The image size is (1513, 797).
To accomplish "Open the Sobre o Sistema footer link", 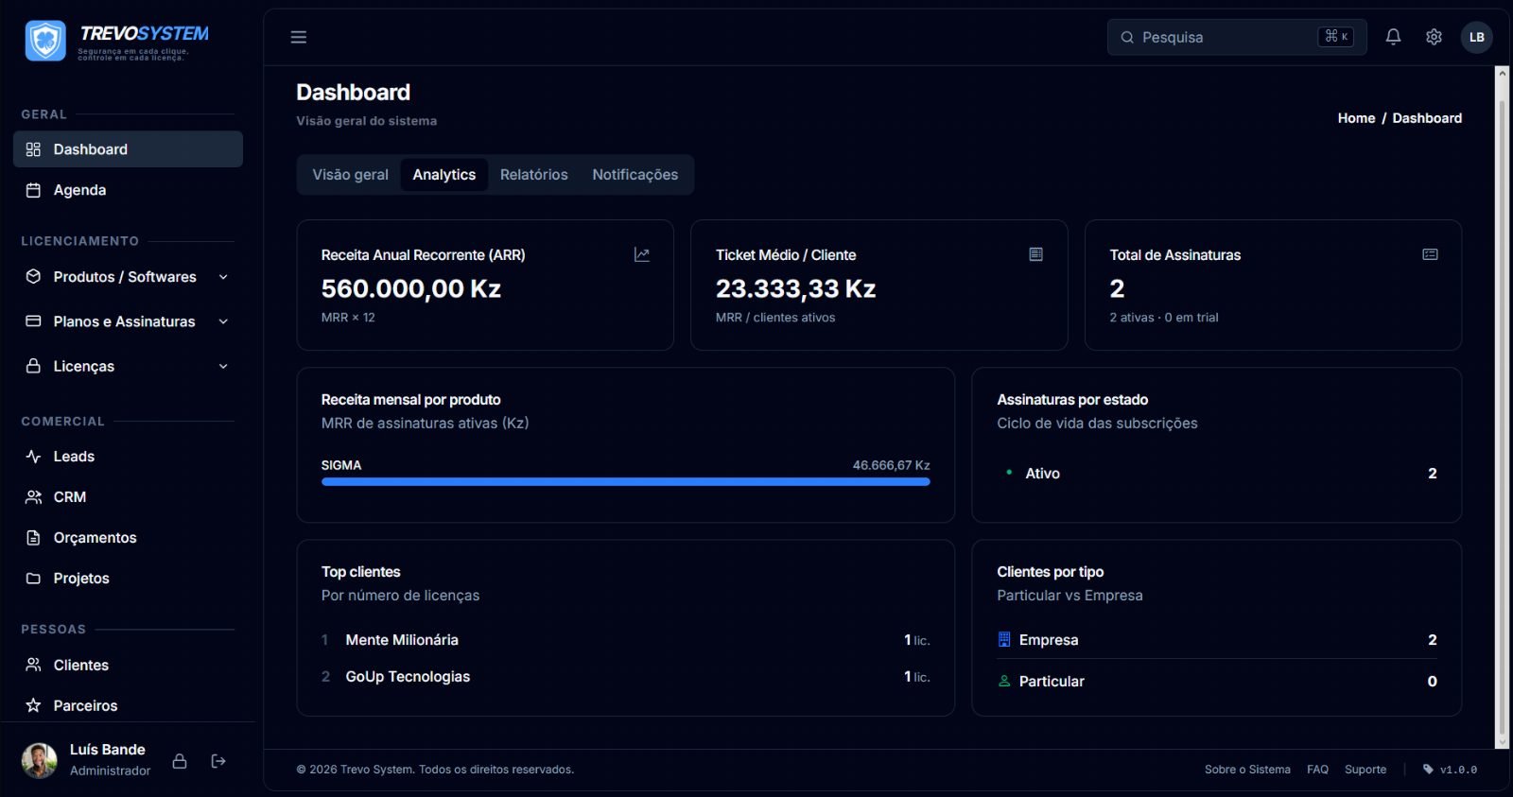I will pos(1247,770).
